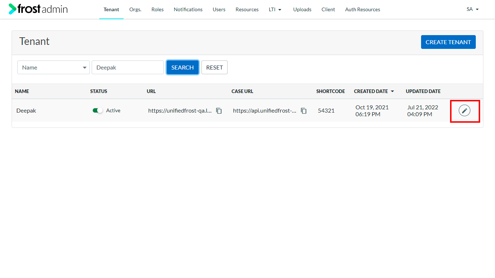Screen dimensions: 495x278
Task: Switch to the Tenant tab
Action: pos(111,9)
